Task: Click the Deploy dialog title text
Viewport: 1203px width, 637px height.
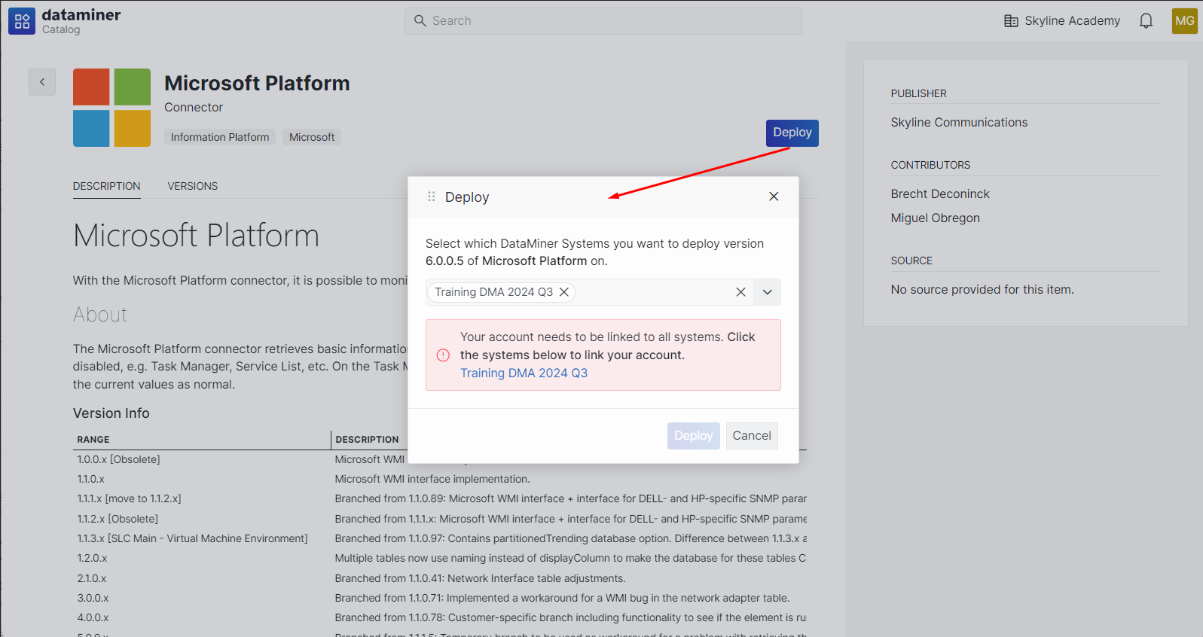Action: click(x=467, y=197)
